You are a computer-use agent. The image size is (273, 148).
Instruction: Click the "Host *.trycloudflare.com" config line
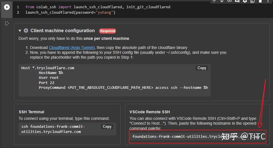[48, 68]
